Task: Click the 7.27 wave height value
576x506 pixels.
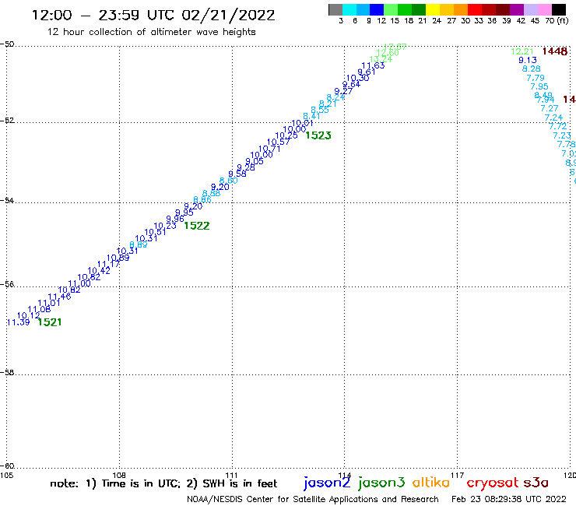Action: 550,108
